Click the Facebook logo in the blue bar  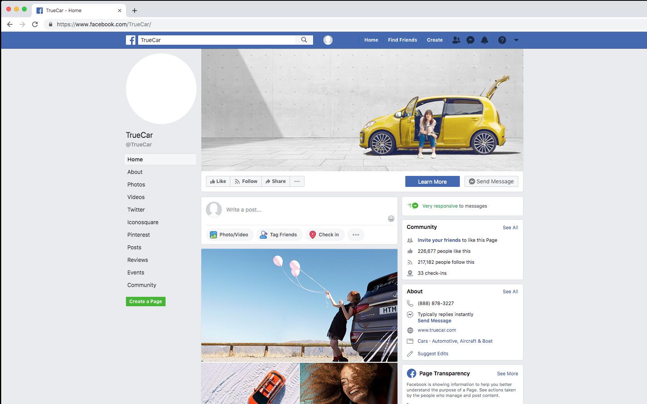tap(131, 40)
